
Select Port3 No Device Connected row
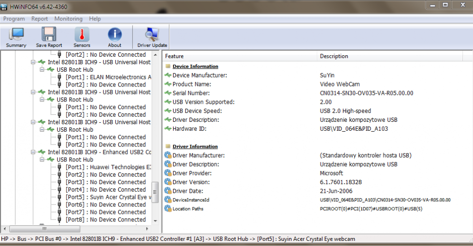click(105, 182)
